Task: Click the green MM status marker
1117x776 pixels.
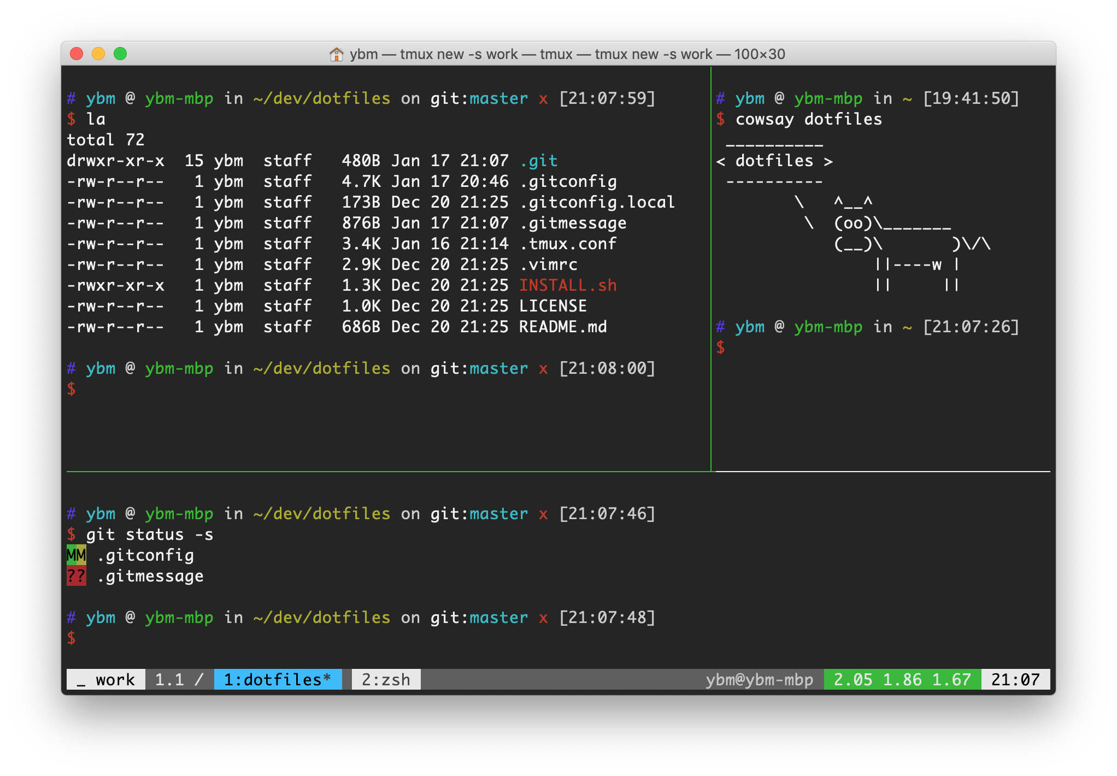Action: 77,555
